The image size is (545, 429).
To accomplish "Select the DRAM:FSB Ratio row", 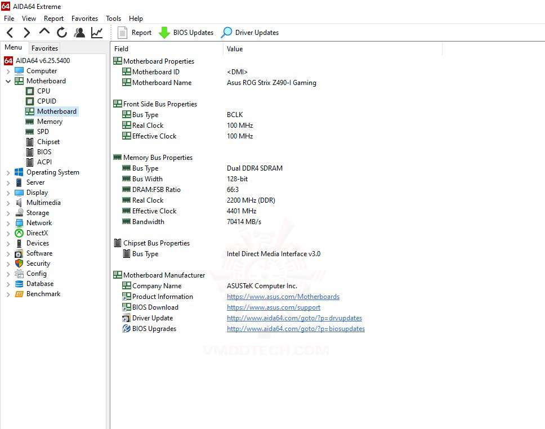I will pyautogui.click(x=181, y=190).
